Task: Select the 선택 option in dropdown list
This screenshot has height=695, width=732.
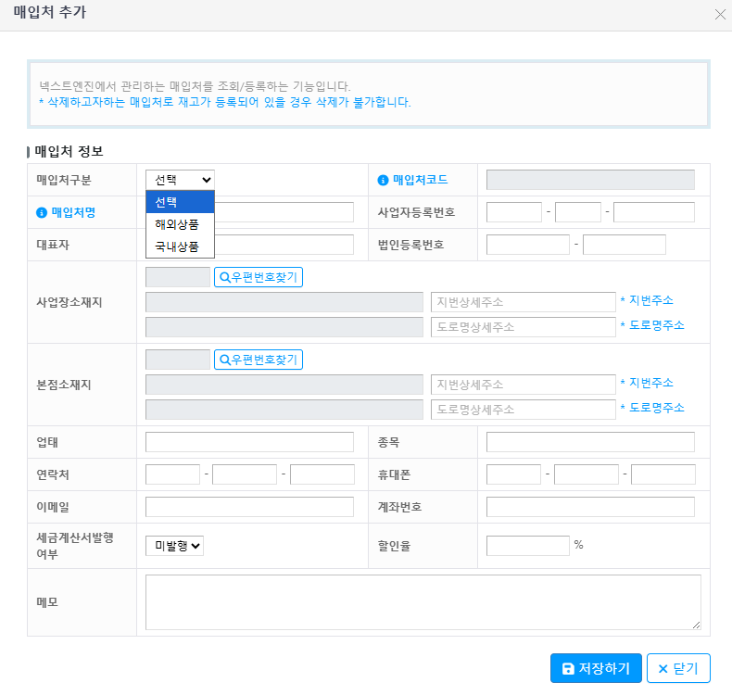Action: (180, 202)
